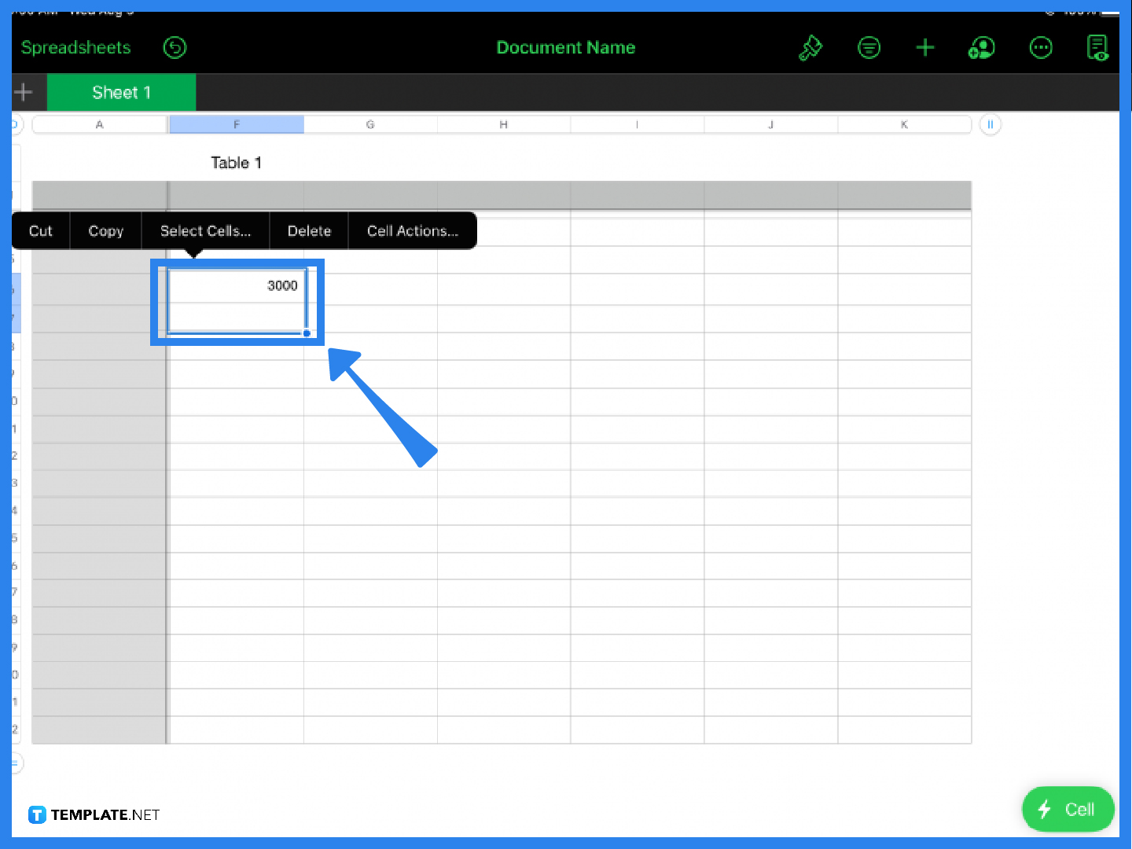The image size is (1132, 849).
Task: Open Select Cells… from the context menu
Action: click(x=205, y=231)
